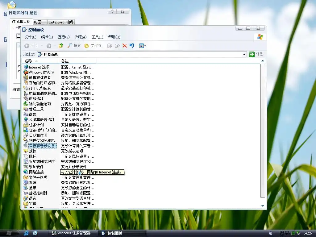
Task: Click the vertical scrollbar thumb
Action: [x=263, y=131]
